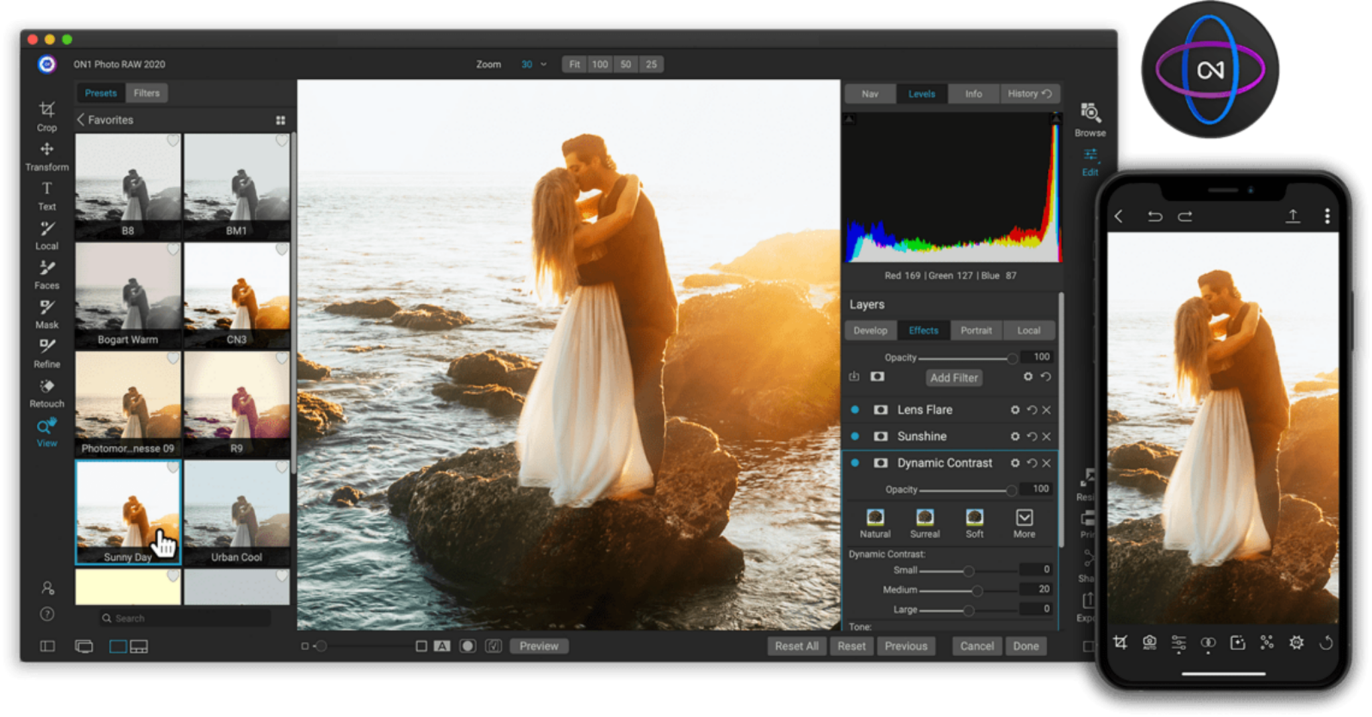Viewport: 1372px width, 717px height.
Task: Tap the phone back chevron
Action: tap(1119, 216)
